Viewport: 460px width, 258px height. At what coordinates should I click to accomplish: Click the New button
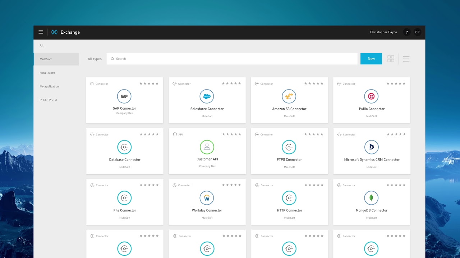click(x=371, y=59)
